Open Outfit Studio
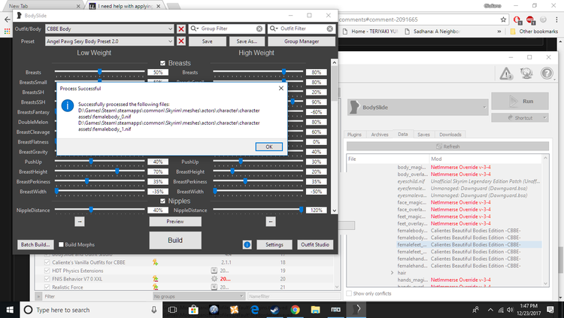The image size is (564, 318). click(x=315, y=244)
